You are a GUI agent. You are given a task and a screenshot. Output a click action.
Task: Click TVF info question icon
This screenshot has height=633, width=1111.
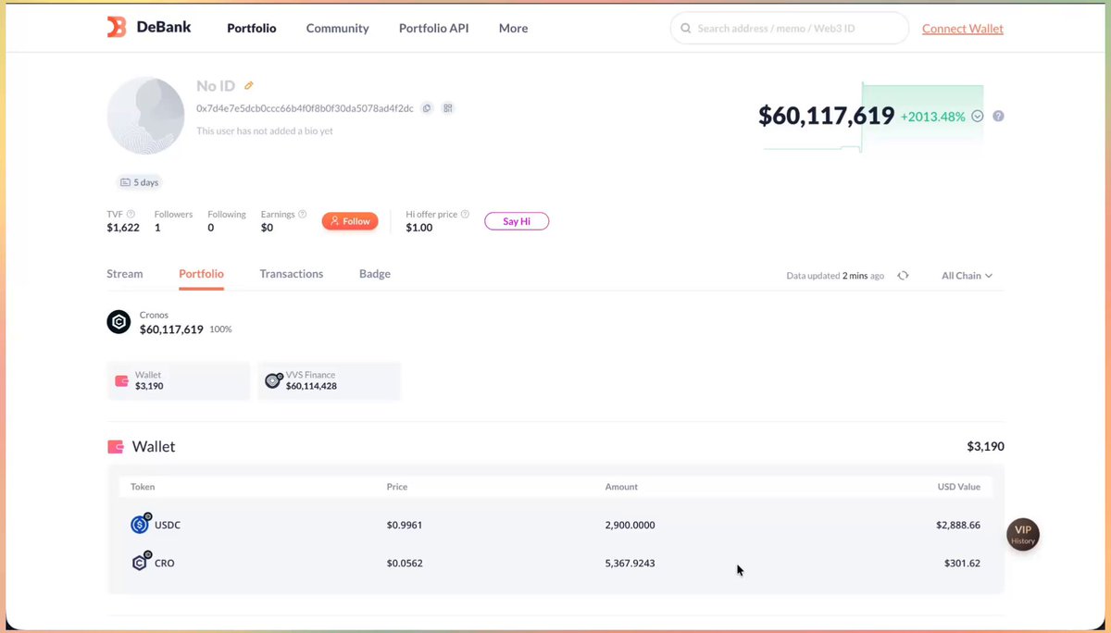(x=131, y=214)
